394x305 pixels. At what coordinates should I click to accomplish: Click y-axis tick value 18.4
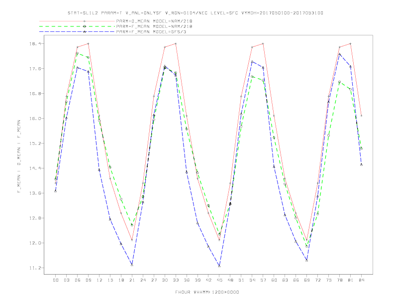[x=35, y=44]
